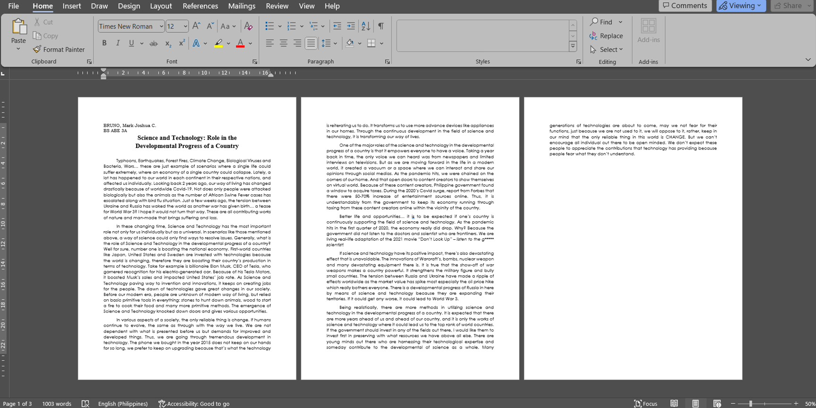Screen dimensions: 816x408
Task: Open highlight color dropdown arrow
Action: (x=228, y=43)
